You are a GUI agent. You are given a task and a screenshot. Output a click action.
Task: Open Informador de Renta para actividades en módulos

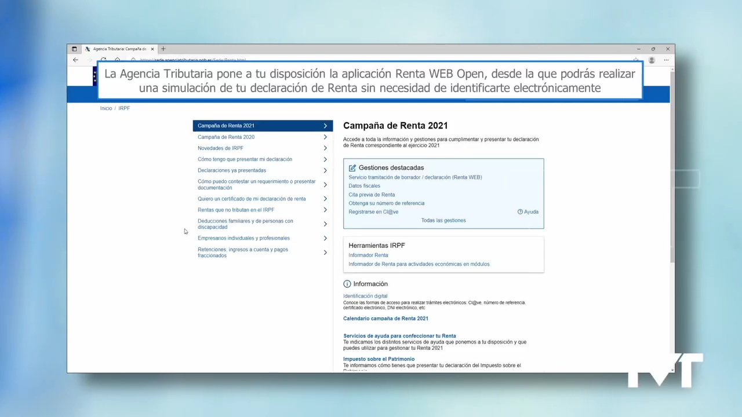tap(419, 264)
